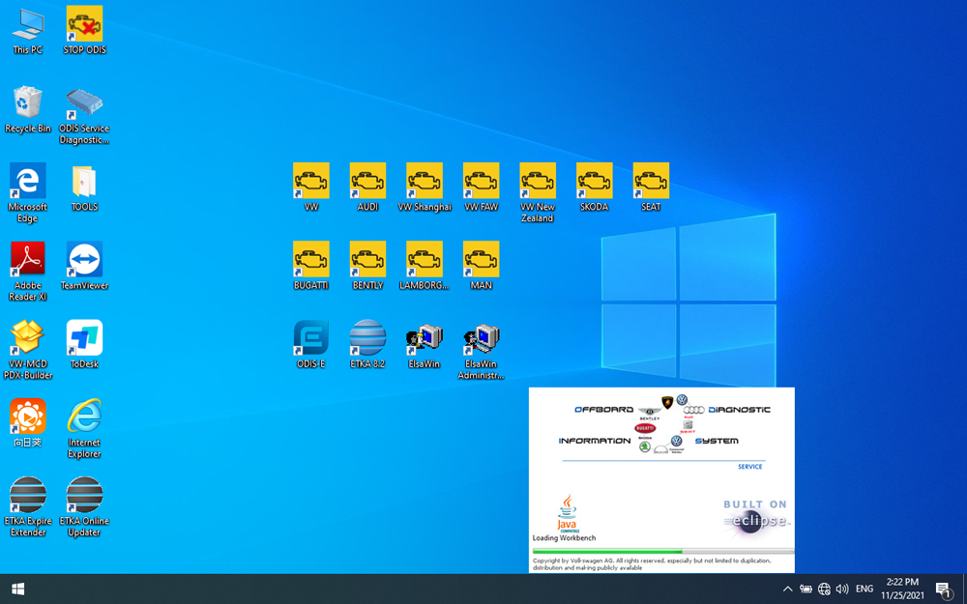
Task: Select the SEAT engine shortcut
Action: coord(651,188)
